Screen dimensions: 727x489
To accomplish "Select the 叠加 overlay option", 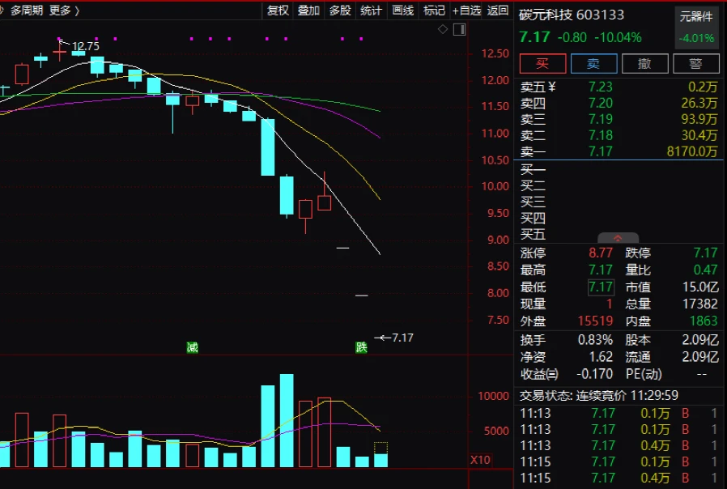I will tap(308, 11).
